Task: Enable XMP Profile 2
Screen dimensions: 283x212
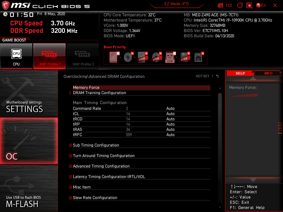Action: point(83,56)
